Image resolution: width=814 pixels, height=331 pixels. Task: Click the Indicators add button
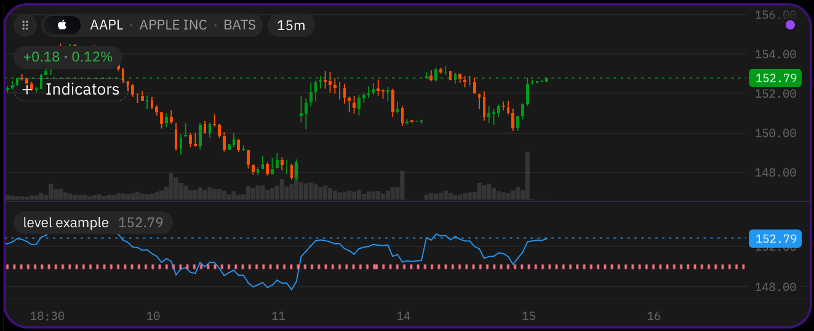71,89
